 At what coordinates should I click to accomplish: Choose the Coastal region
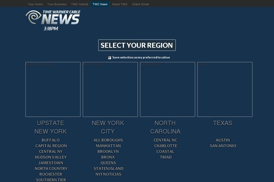click(x=165, y=152)
